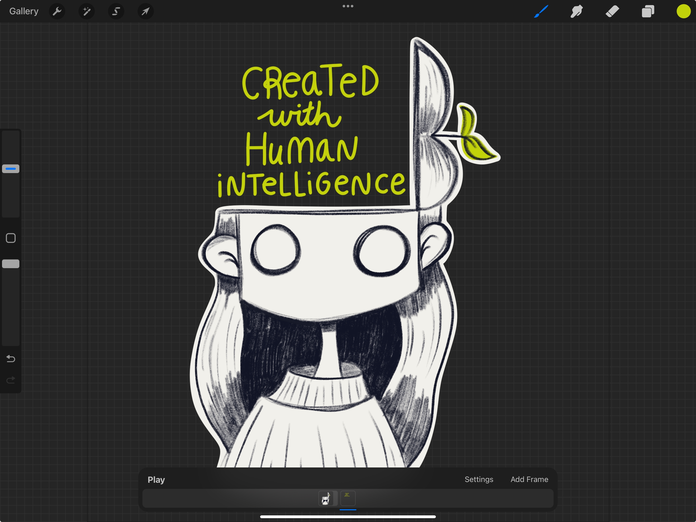Tap the Redo arrow in the sidebar
The height and width of the screenshot is (522, 696).
(10, 380)
